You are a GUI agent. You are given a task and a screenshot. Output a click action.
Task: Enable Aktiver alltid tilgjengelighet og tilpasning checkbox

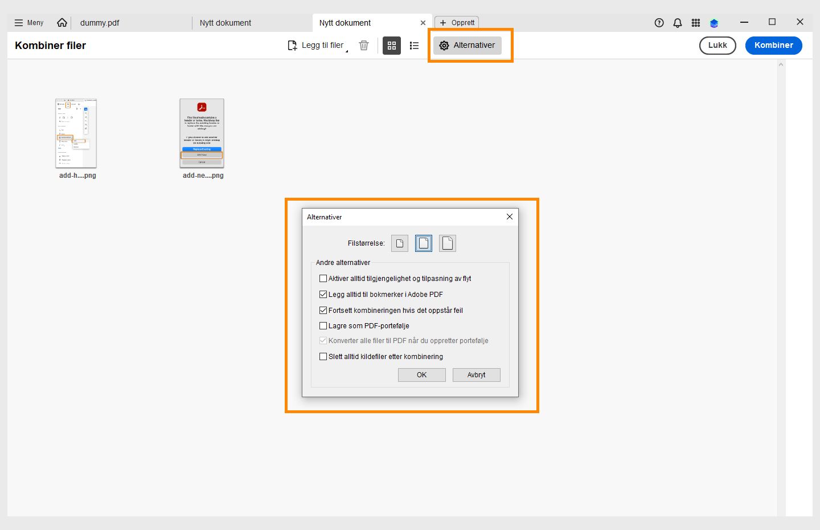pos(323,279)
